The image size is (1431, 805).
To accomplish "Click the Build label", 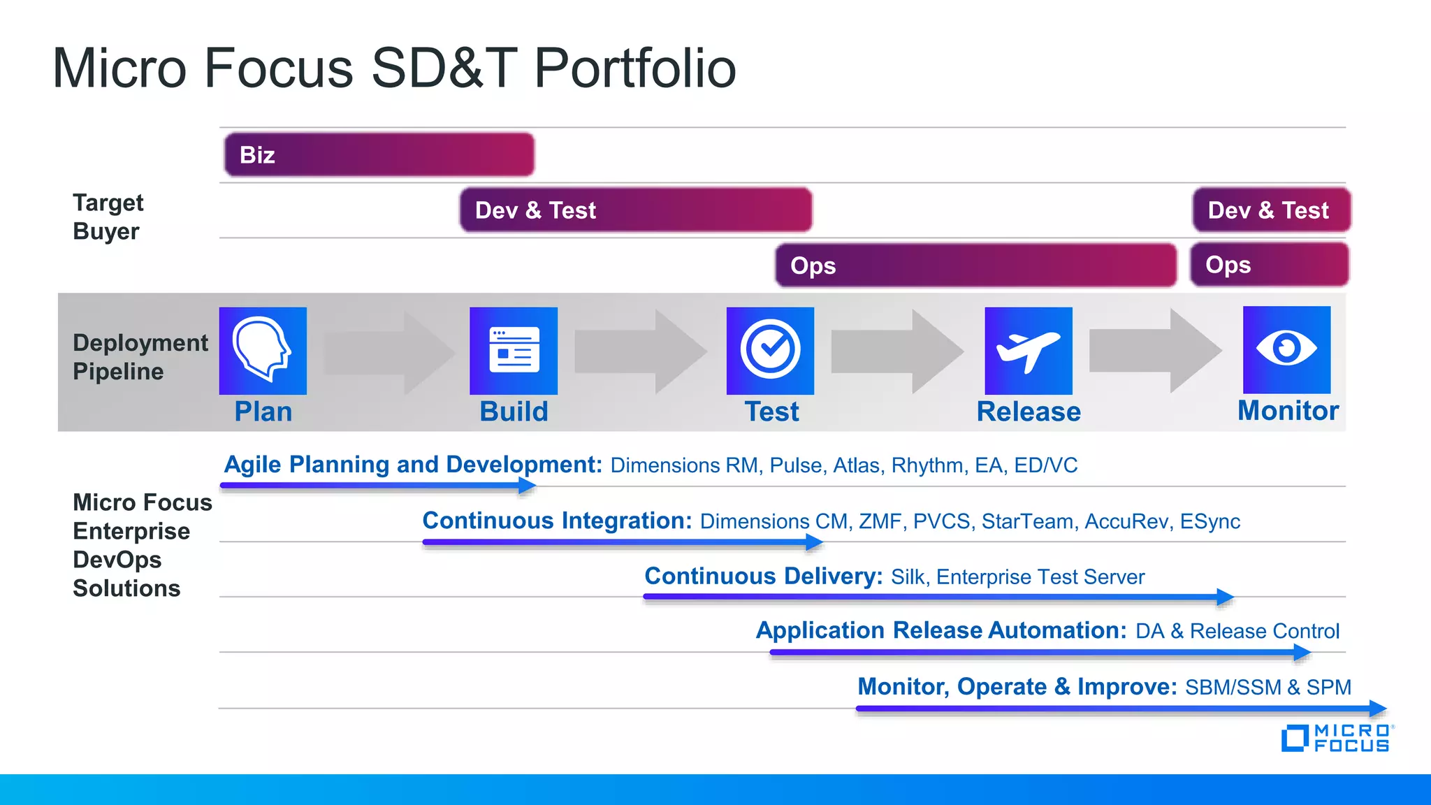I will [x=514, y=412].
